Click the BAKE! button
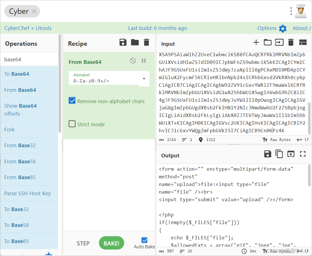312x256 pixels. [x=111, y=243]
